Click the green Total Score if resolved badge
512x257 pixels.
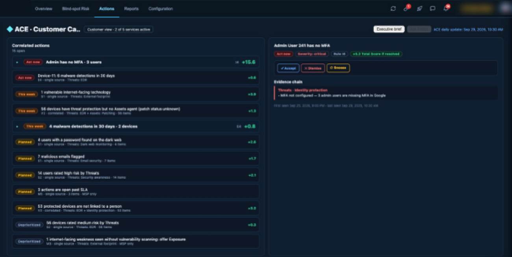[x=377, y=54]
